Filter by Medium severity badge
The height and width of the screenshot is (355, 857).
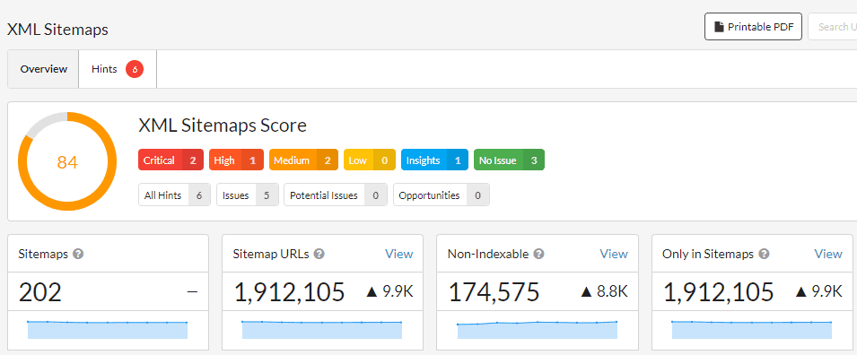click(x=303, y=160)
